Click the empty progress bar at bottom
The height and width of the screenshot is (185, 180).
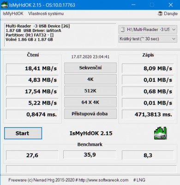tap(91, 169)
